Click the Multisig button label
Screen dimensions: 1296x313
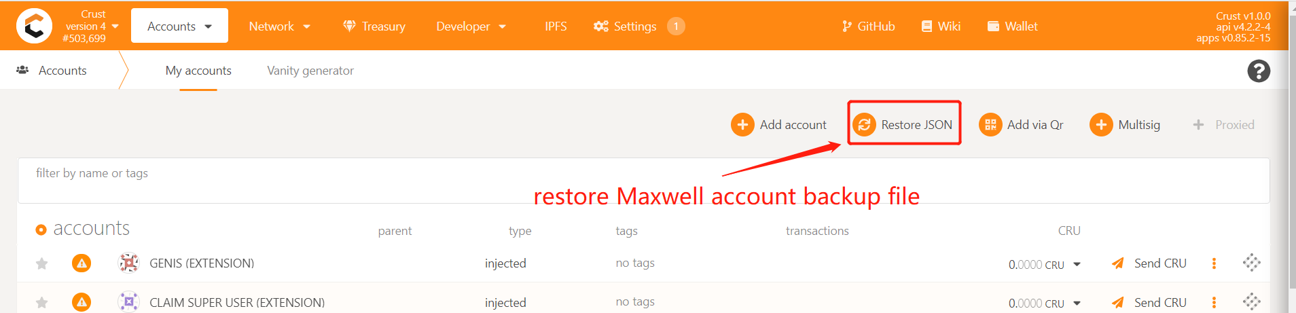pyautogui.click(x=1139, y=125)
